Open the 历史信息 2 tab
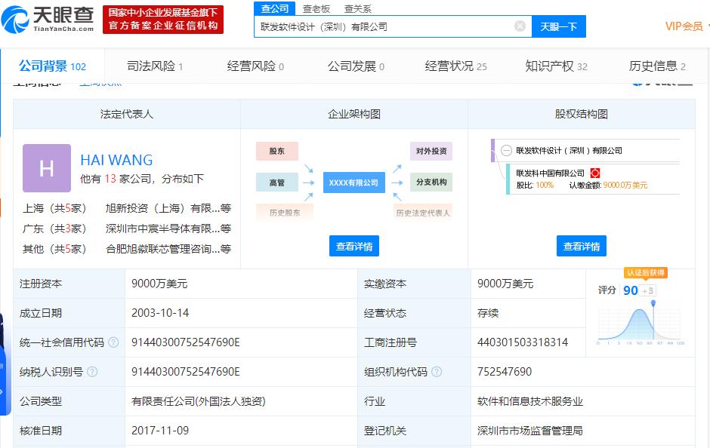Viewport: 710px width, 448px height. [657, 66]
